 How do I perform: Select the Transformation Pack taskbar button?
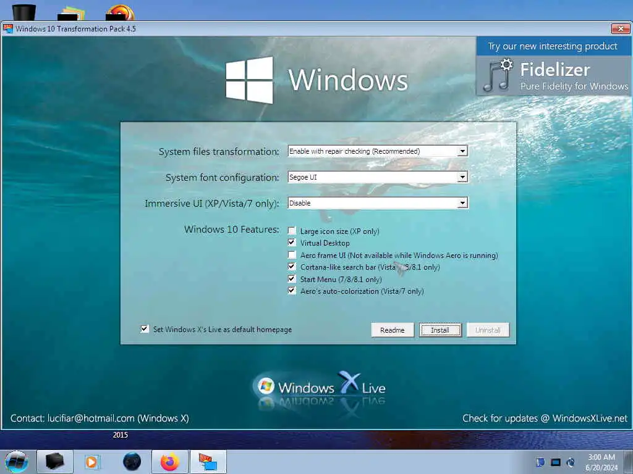(208, 462)
